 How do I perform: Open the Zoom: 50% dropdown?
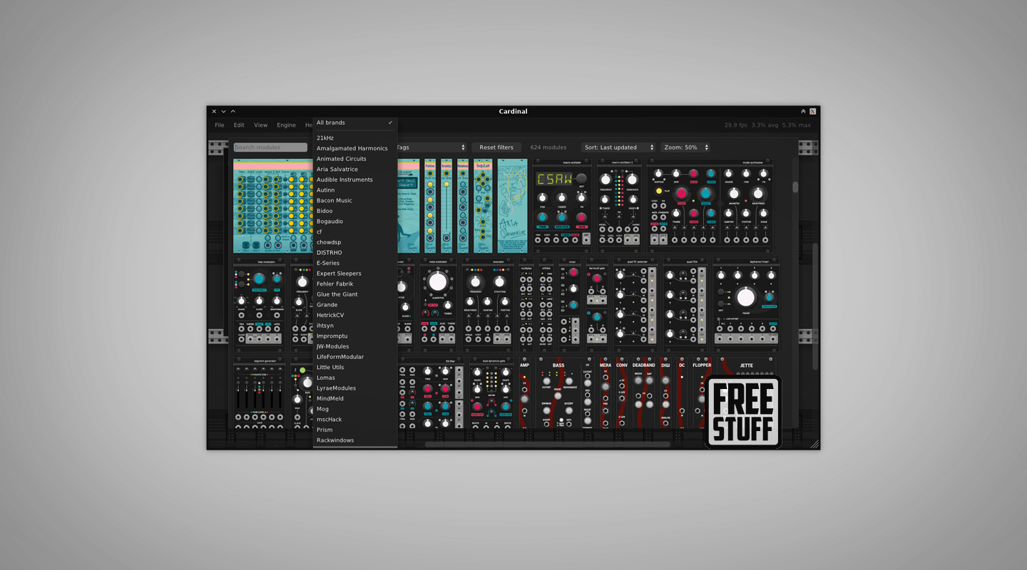coord(685,147)
